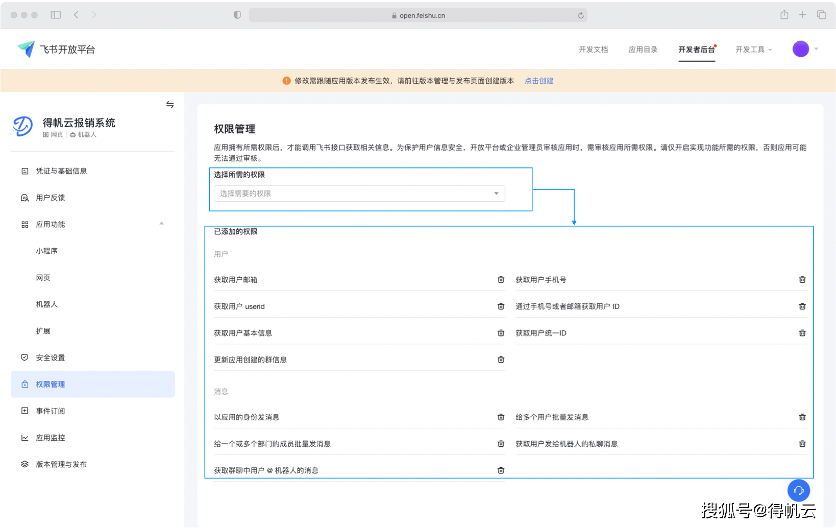Remove 通过手机号或者邮箱获取用户 ID permission

(x=802, y=306)
